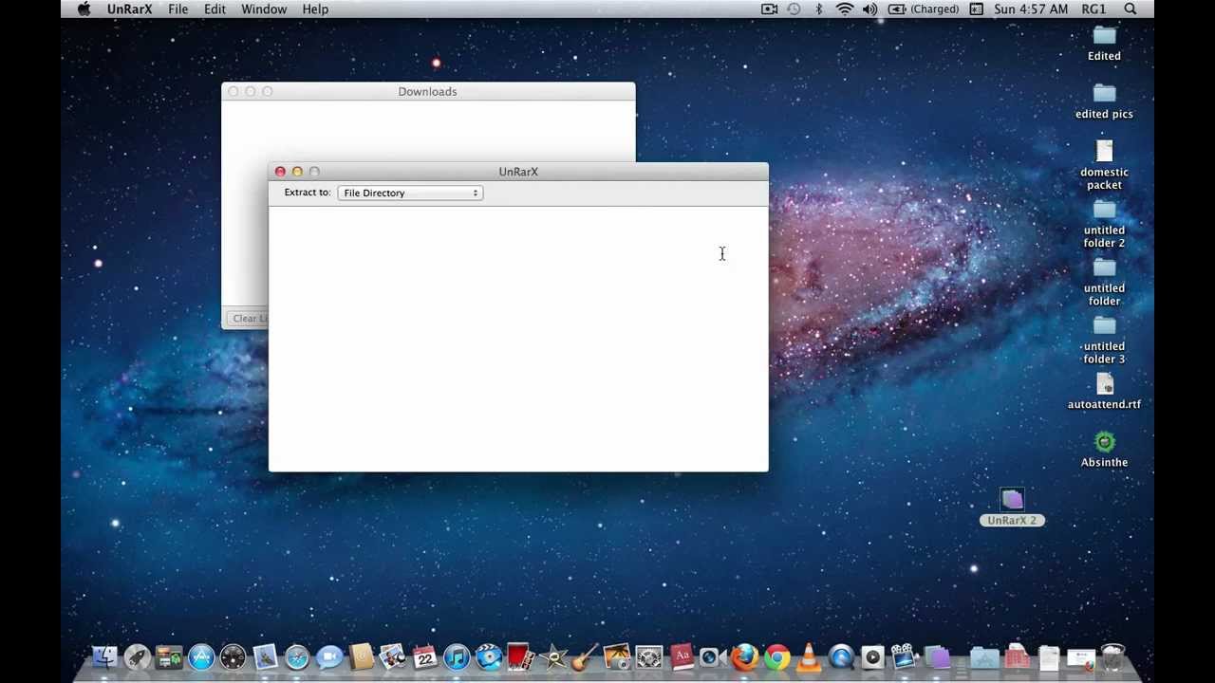Image resolution: width=1215 pixels, height=683 pixels.
Task: Open iTunes from the Dock
Action: (457, 656)
